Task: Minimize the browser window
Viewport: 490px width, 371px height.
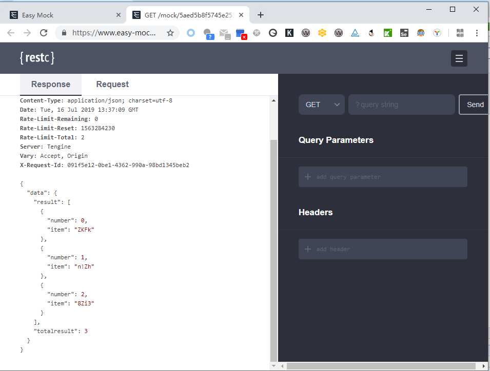Action: point(429,9)
